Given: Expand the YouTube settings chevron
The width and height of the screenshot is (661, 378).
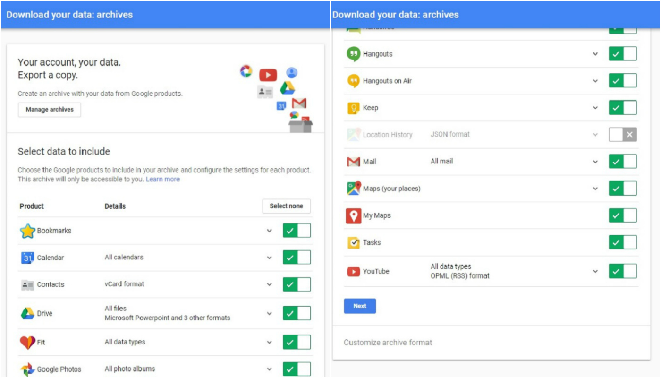Looking at the screenshot, I should [x=595, y=272].
